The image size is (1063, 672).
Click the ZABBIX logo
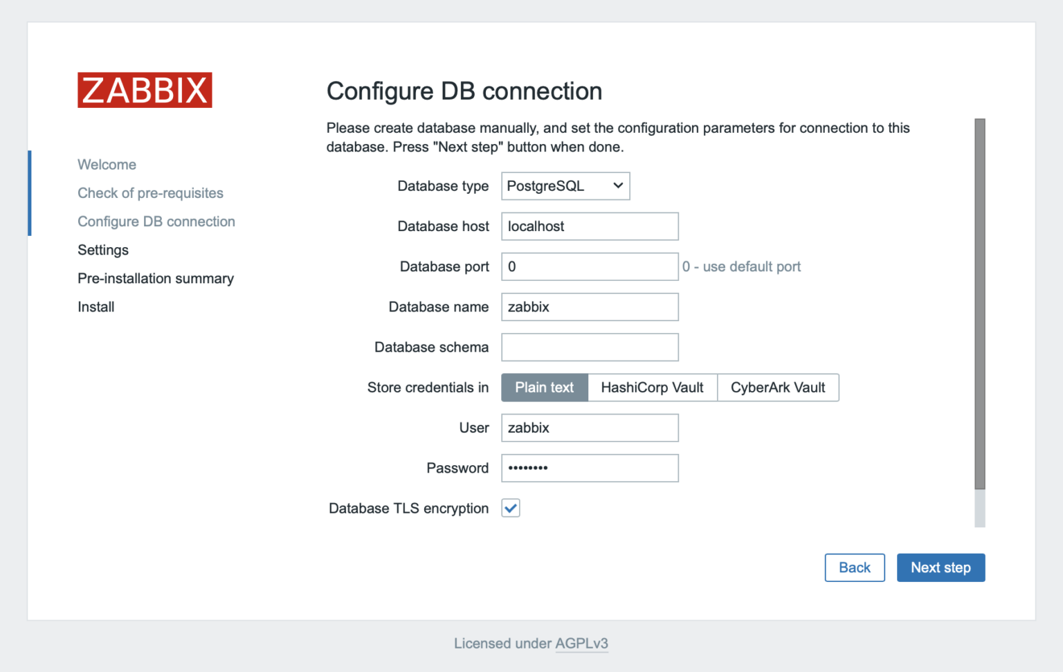(145, 90)
